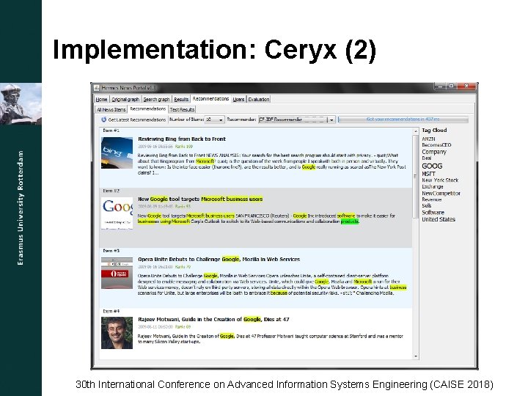The height and width of the screenshot is (396, 528).
Task: Select the Results tab
Action: point(181,99)
